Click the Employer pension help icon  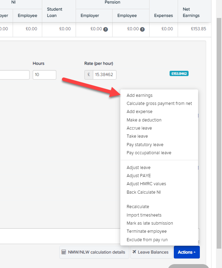click(x=105, y=29)
